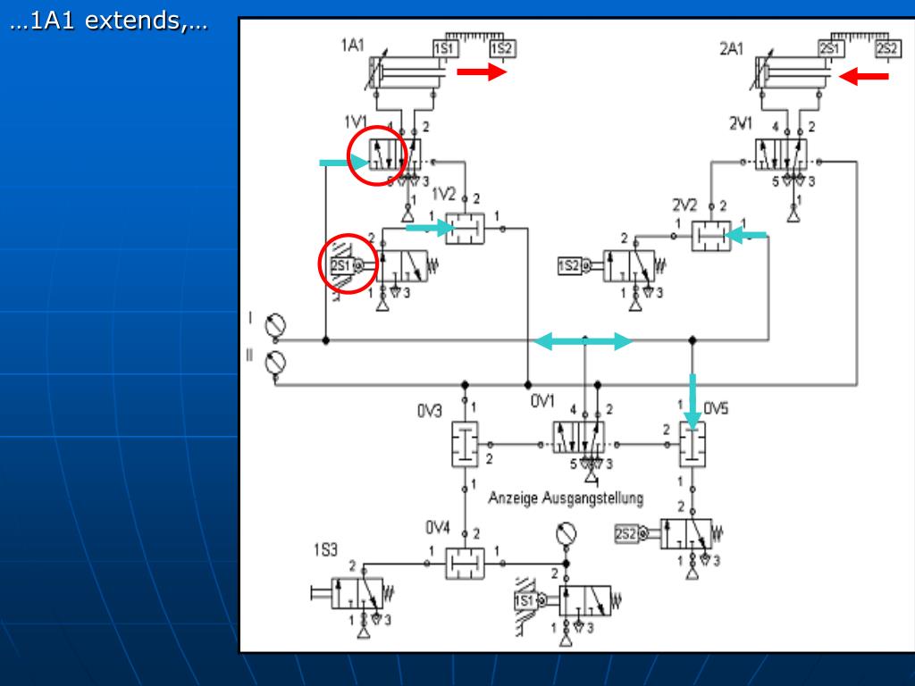Click the '1S3' label text

325,550
